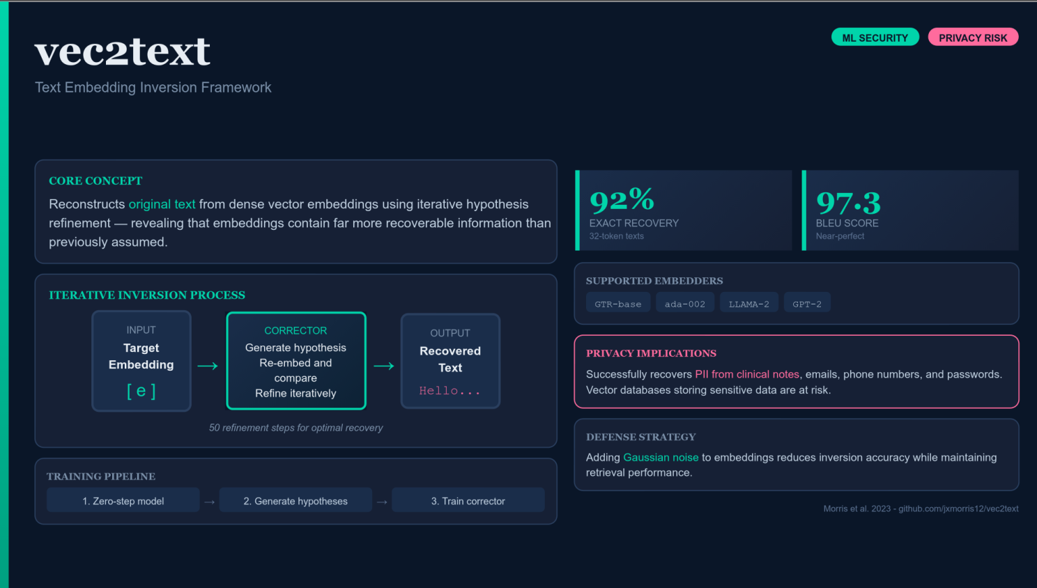Click the TRAINING PIPELINE heading
Screen dimensions: 1037x588
101,477
